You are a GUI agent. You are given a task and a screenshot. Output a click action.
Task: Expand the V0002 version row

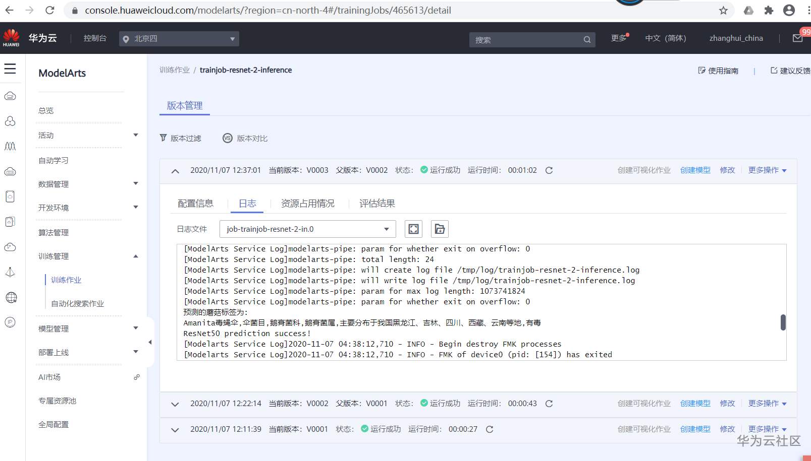[x=175, y=404]
